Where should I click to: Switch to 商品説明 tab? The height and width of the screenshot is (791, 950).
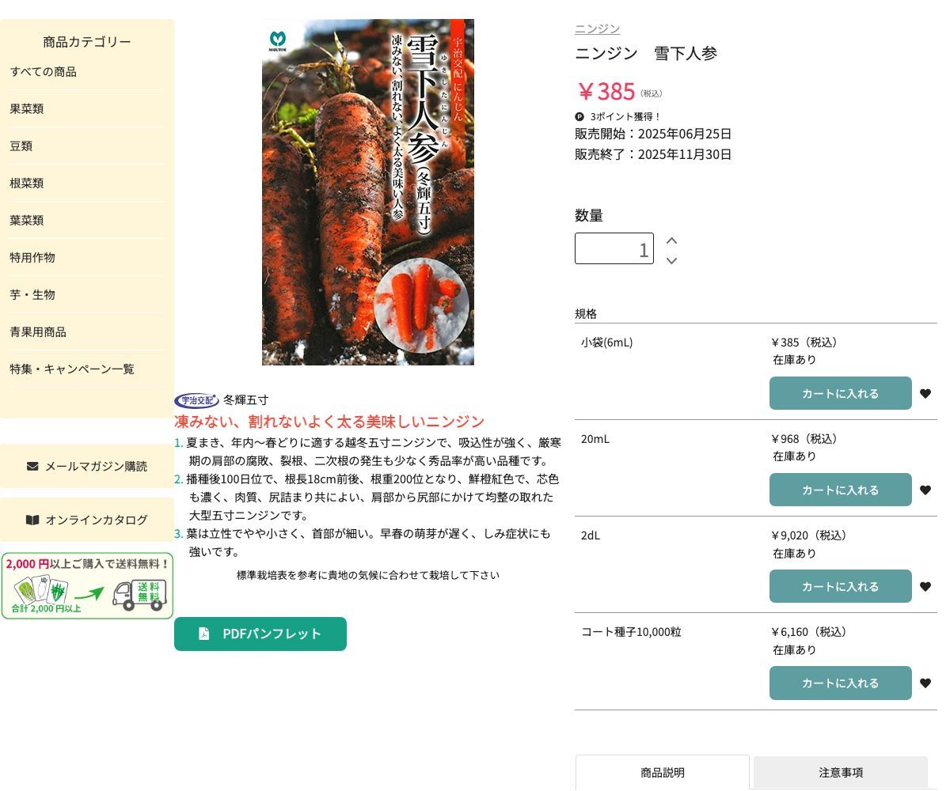pos(662,773)
